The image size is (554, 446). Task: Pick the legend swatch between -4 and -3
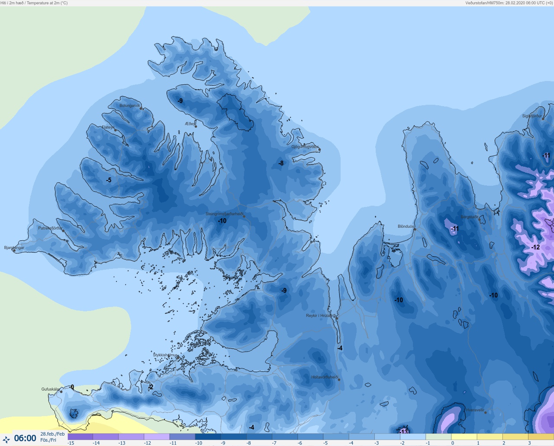pos(362,437)
